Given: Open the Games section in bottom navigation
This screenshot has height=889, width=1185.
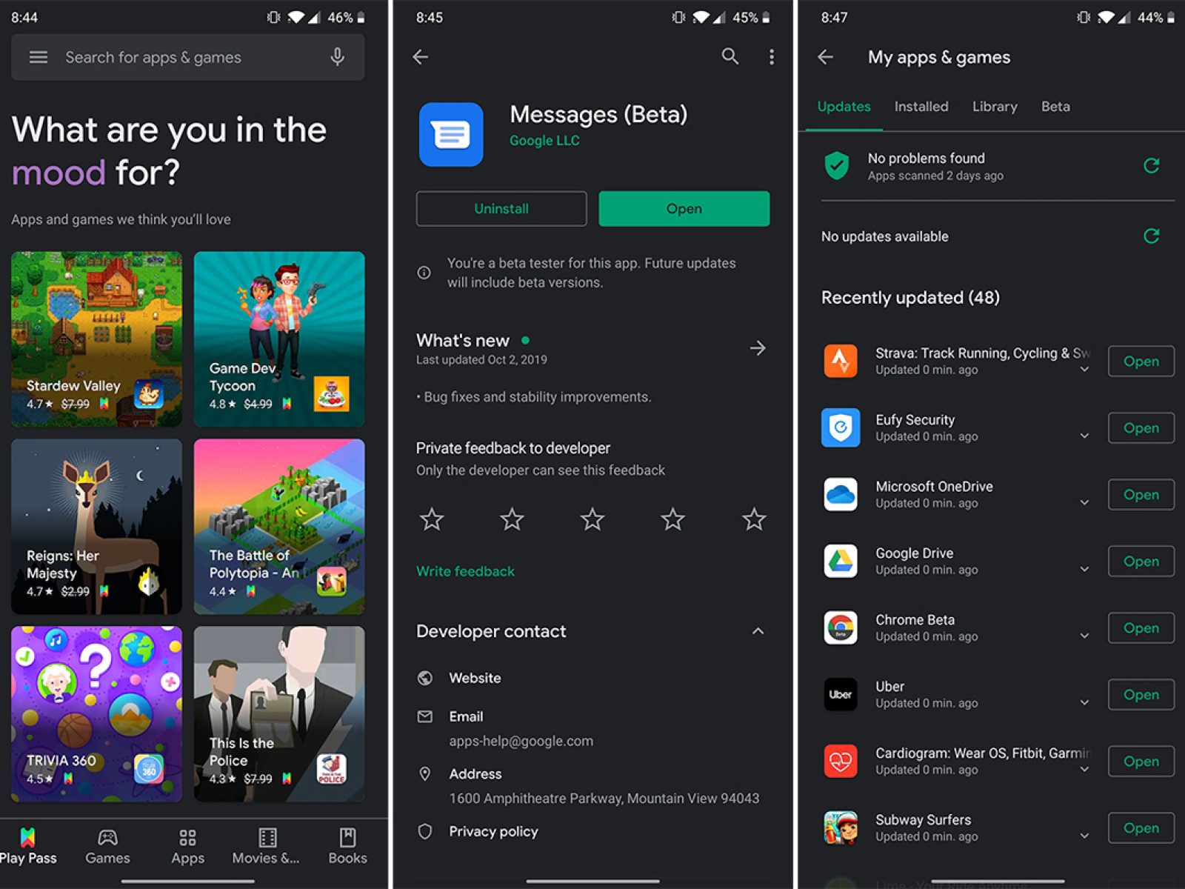Looking at the screenshot, I should (107, 846).
